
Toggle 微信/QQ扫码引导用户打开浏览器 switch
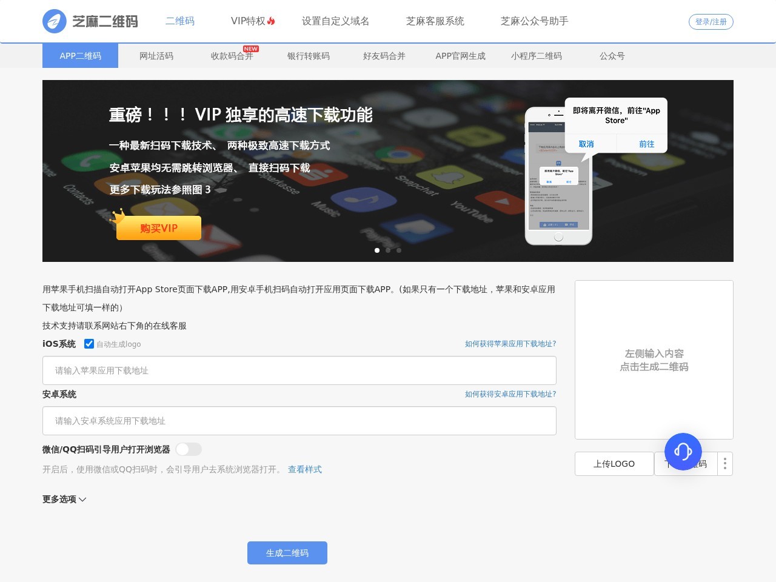tap(189, 449)
